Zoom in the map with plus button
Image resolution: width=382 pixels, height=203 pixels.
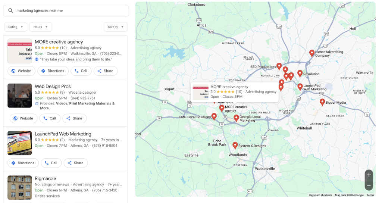point(369,175)
